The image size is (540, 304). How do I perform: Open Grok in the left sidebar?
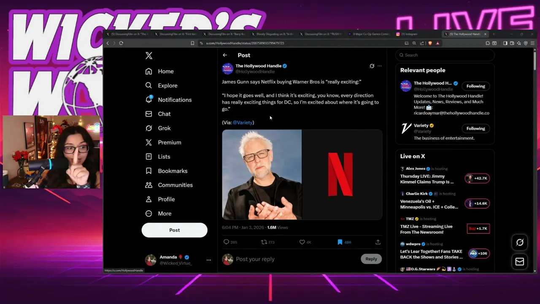pos(158,128)
